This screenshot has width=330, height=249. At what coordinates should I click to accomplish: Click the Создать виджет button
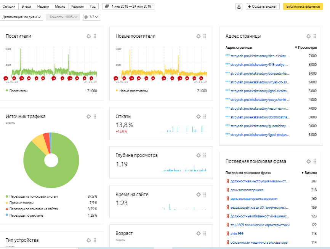tap(263, 7)
